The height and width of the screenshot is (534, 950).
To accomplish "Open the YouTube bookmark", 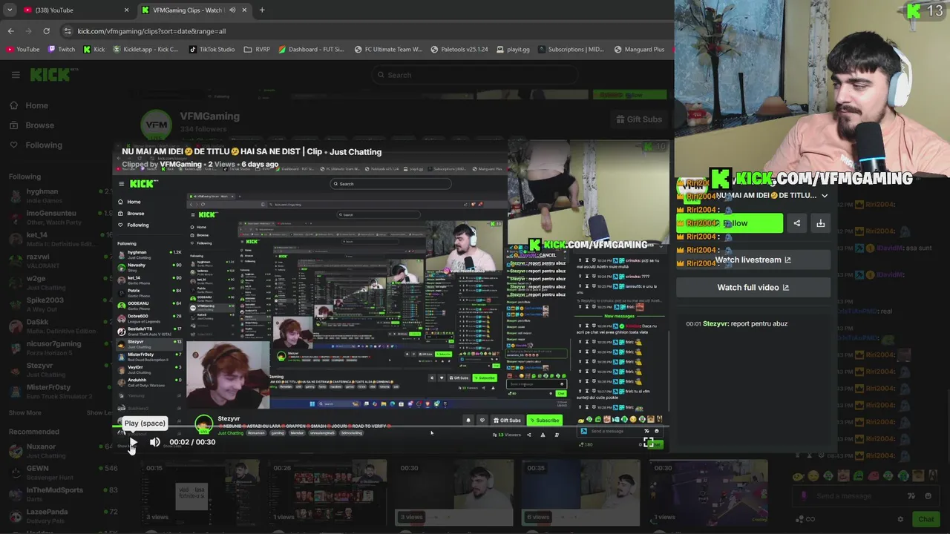I will click(x=22, y=50).
